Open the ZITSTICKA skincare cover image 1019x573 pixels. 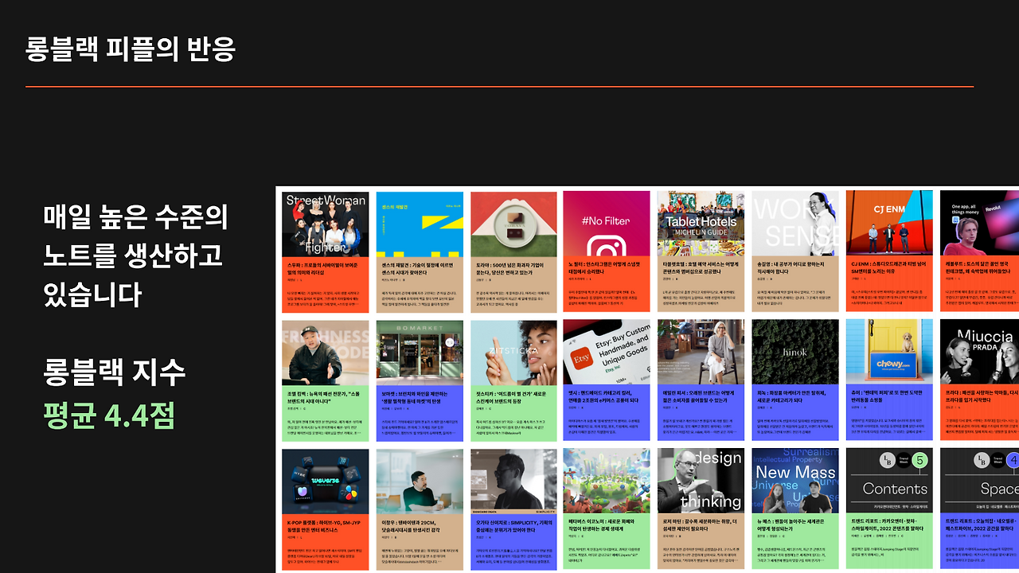513,353
